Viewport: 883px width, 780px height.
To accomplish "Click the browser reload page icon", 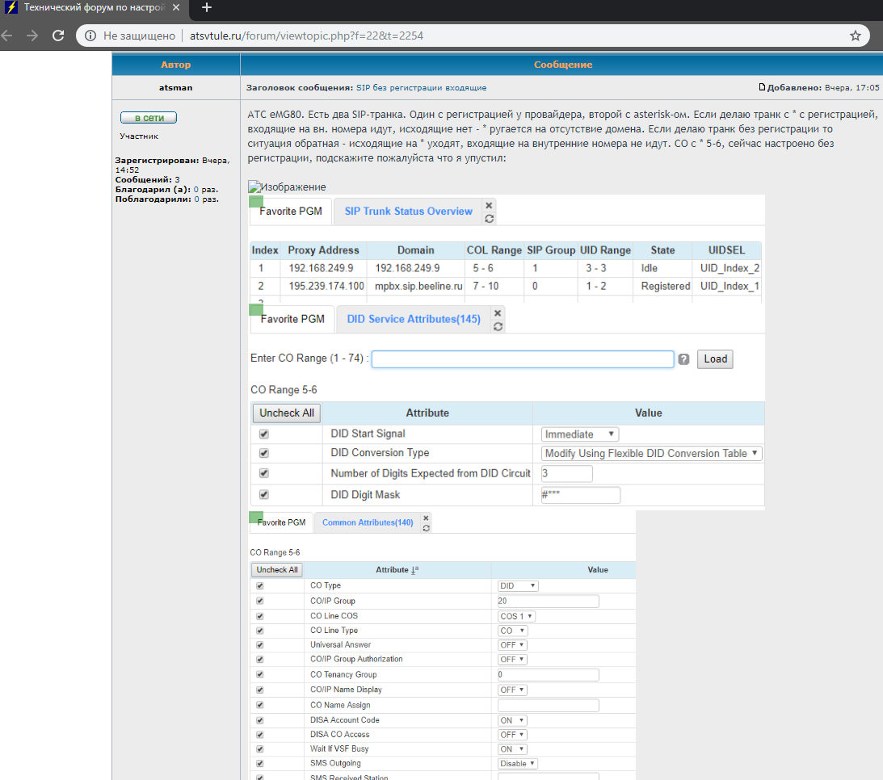I will (58, 36).
